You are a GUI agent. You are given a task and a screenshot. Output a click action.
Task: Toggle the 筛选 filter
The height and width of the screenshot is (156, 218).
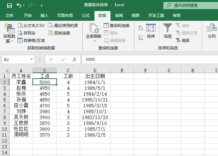[168, 31]
